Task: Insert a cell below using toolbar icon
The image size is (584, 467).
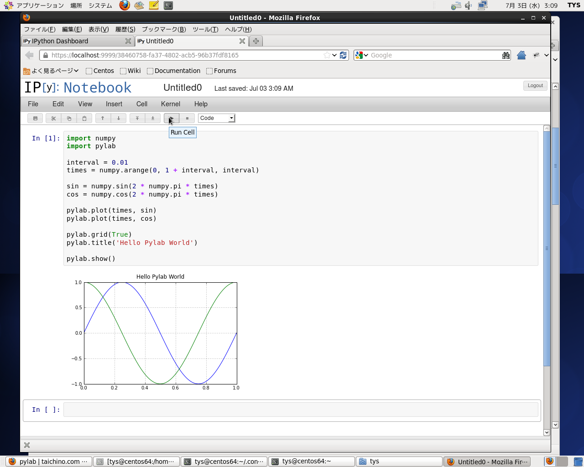Action: [x=153, y=118]
